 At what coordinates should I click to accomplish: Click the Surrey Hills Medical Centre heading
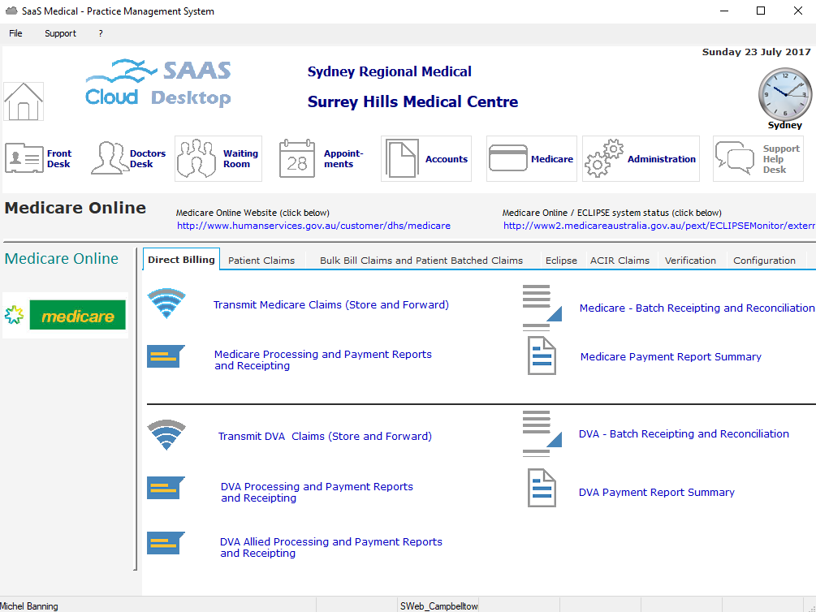[412, 101]
